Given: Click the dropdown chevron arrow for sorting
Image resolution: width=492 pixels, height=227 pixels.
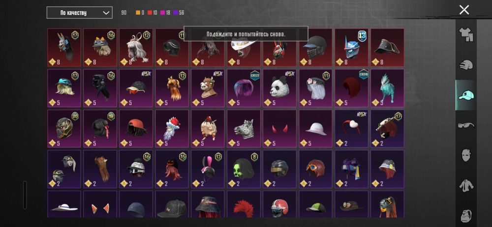Looking at the screenshot, I should tap(106, 13).
